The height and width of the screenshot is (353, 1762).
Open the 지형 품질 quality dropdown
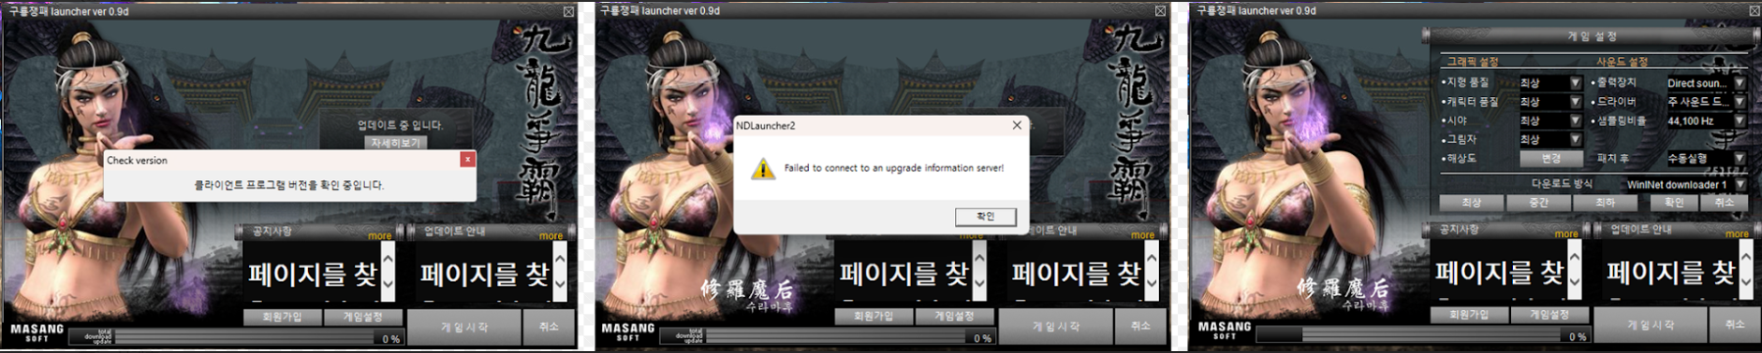pyautogui.click(x=1550, y=83)
